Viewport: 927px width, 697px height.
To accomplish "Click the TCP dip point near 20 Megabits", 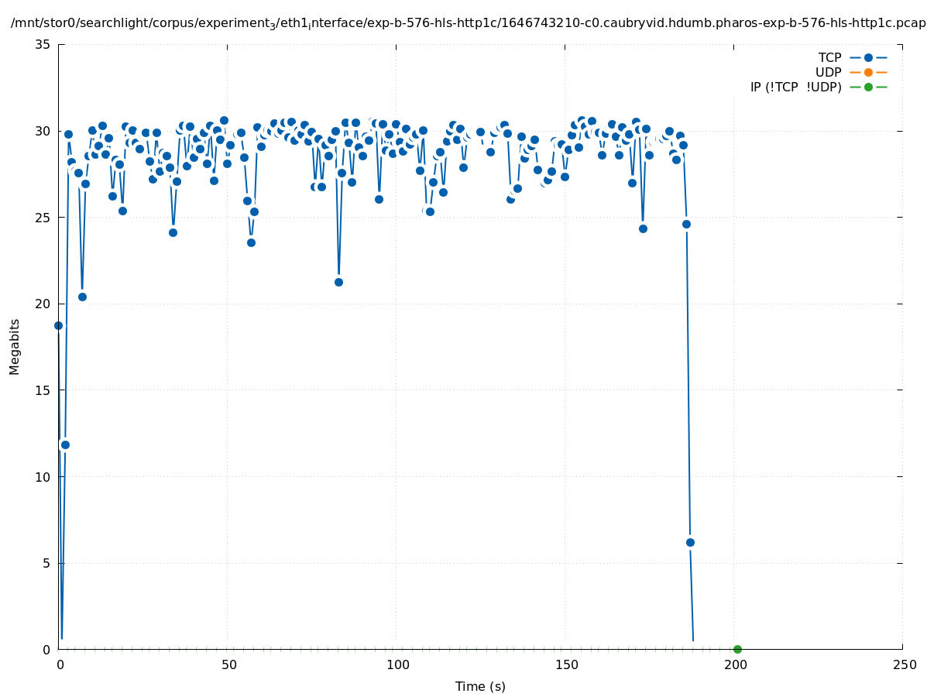I will [82, 297].
